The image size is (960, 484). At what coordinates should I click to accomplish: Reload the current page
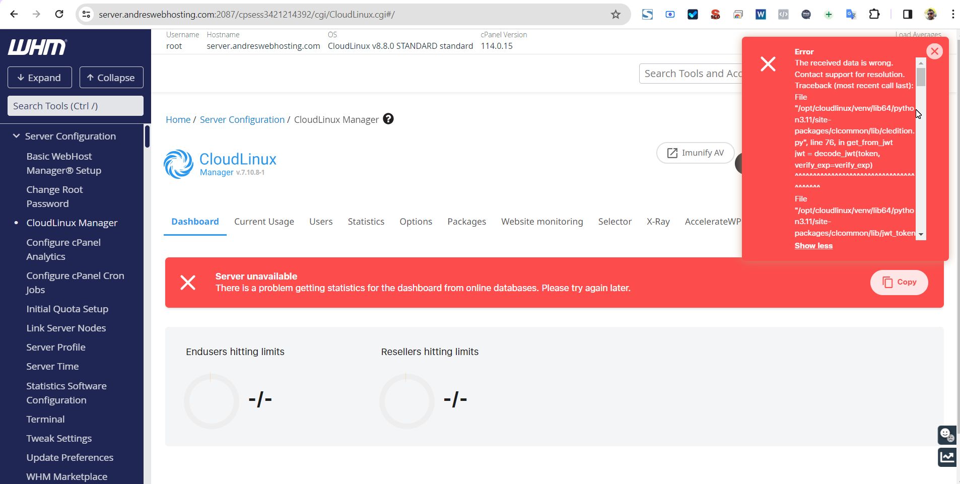59,14
